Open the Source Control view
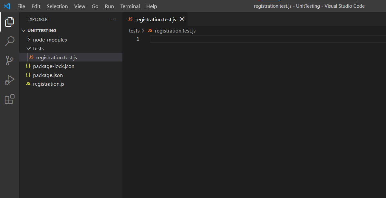Image resolution: width=386 pixels, height=198 pixels. coord(10,60)
